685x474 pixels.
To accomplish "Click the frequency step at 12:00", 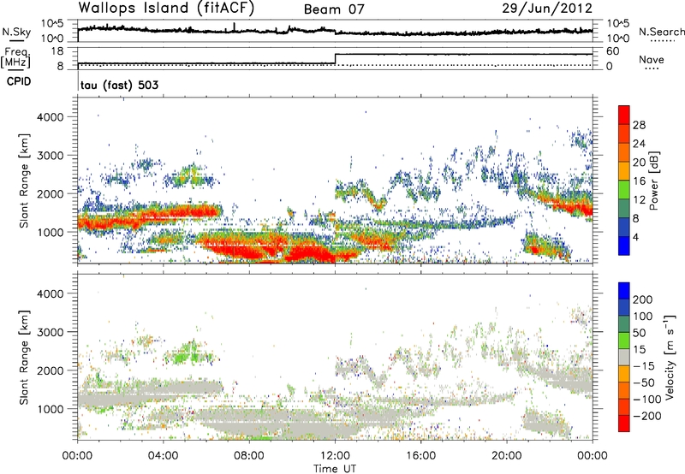I will (335, 59).
